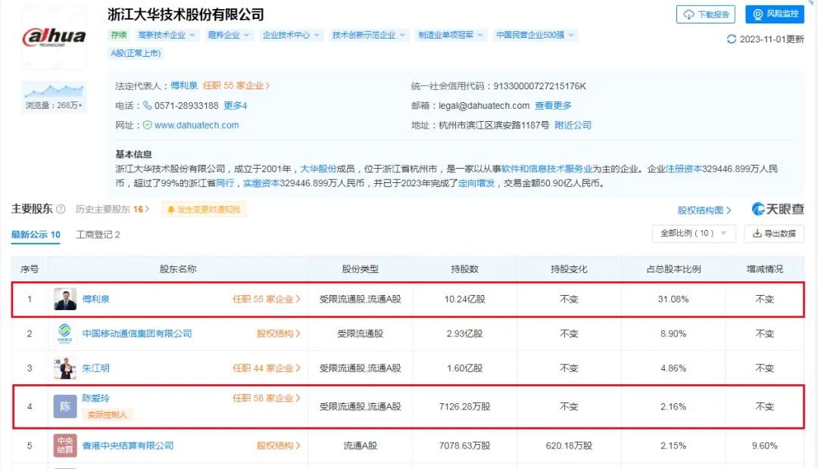
Task: Click 导出数据 export data button
Action: pos(774,234)
